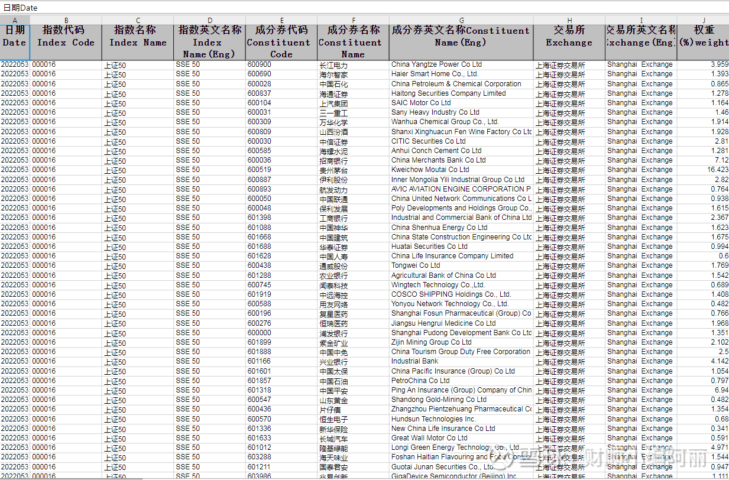This screenshot has height=480, width=729.
Task: Click the Great Wall Motor Co Ltd cell
Action: tap(461, 438)
